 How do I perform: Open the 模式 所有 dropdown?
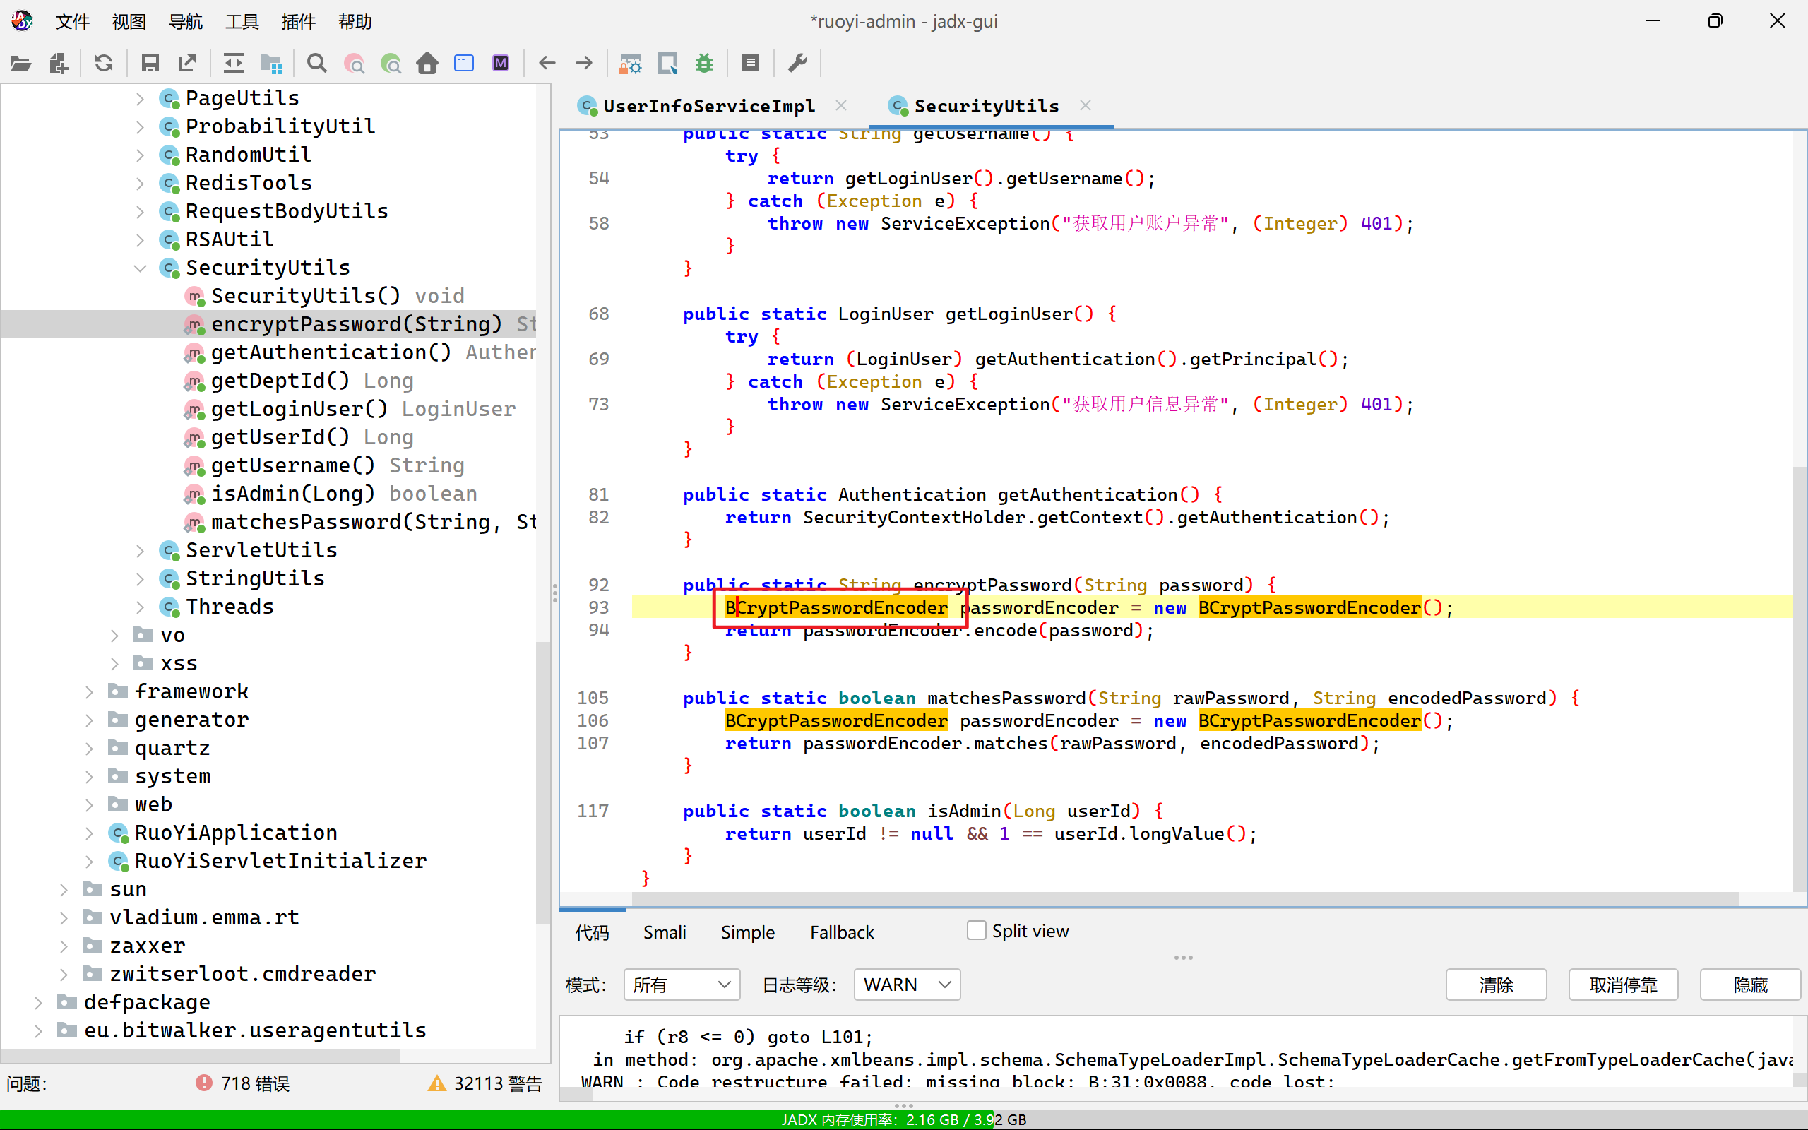pos(682,985)
